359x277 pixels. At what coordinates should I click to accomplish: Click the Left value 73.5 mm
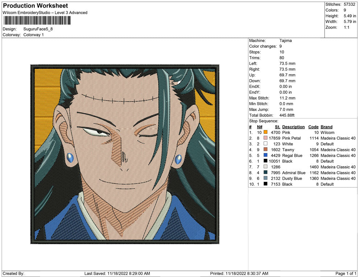(x=287, y=64)
